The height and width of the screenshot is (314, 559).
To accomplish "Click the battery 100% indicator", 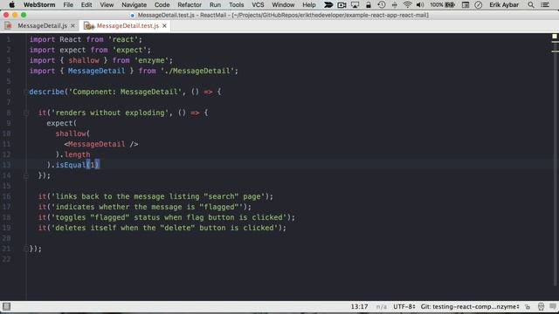I will point(442,5).
